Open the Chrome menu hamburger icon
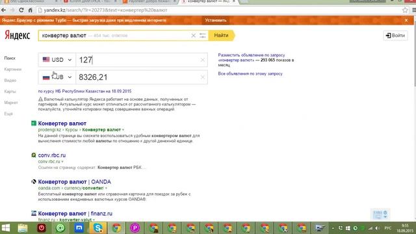Screen dimensions: 416x234 click(413, 10)
